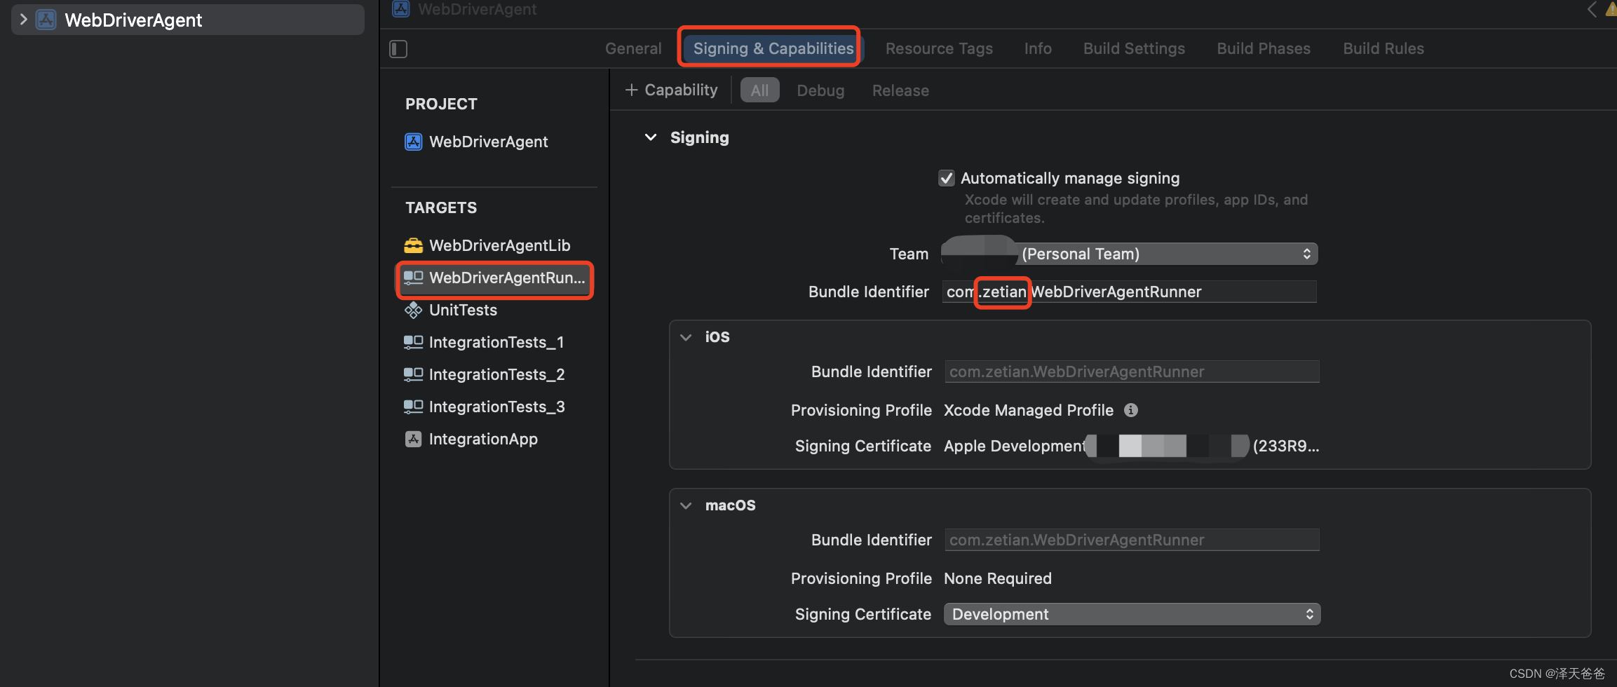Select the All configuration filter

click(759, 90)
